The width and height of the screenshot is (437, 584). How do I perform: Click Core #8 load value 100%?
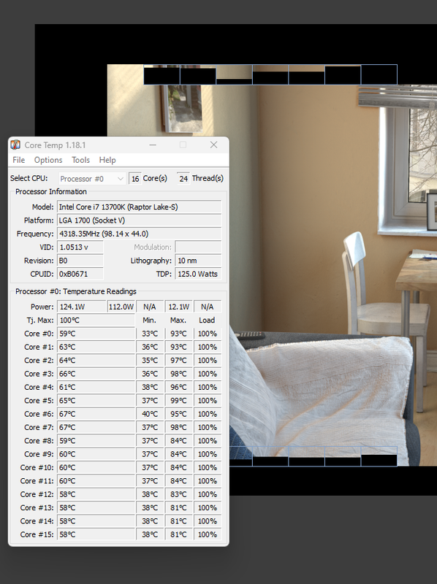208,441
